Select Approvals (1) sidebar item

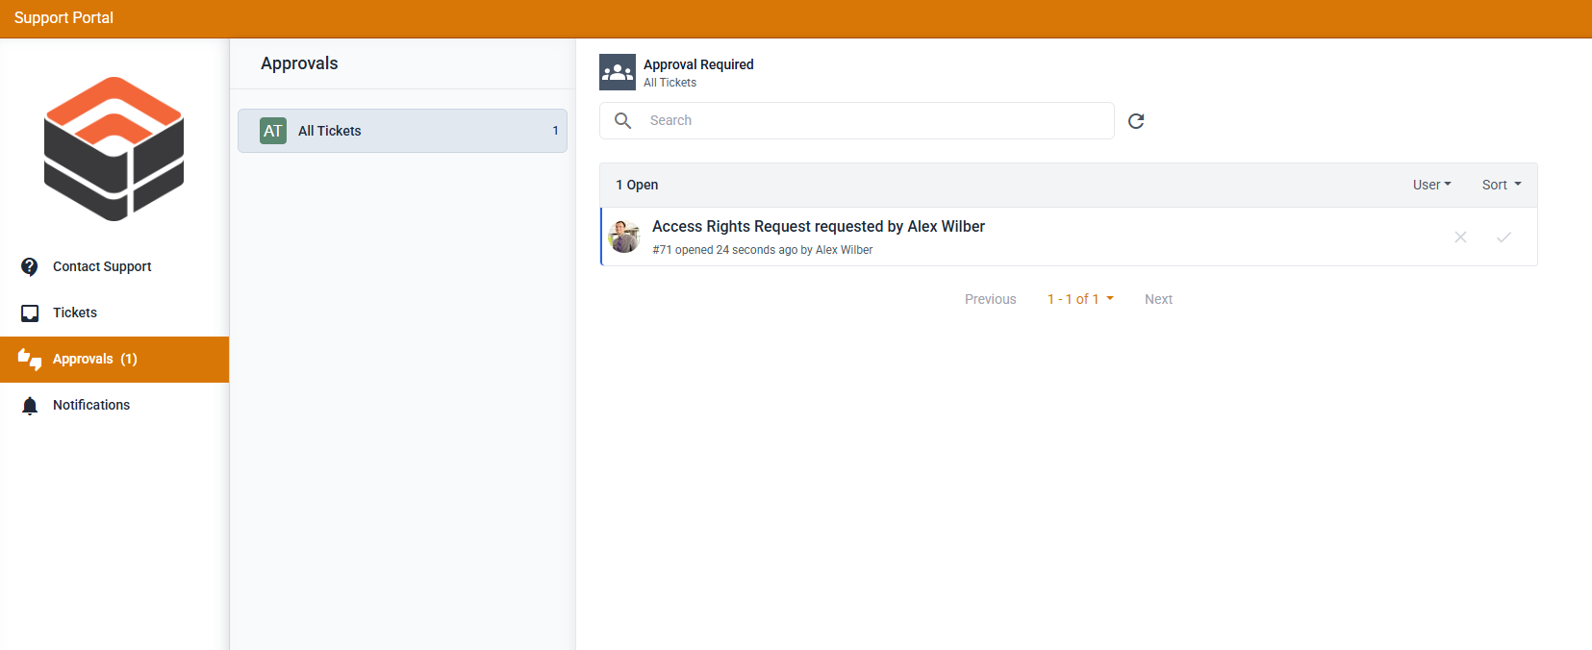tap(114, 360)
